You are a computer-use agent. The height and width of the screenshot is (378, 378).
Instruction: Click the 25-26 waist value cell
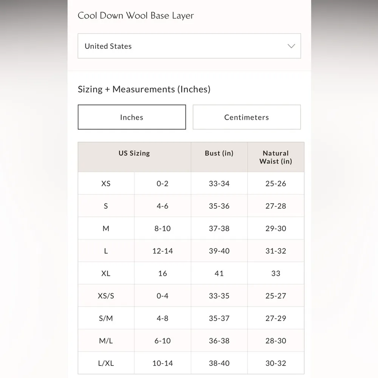276,184
